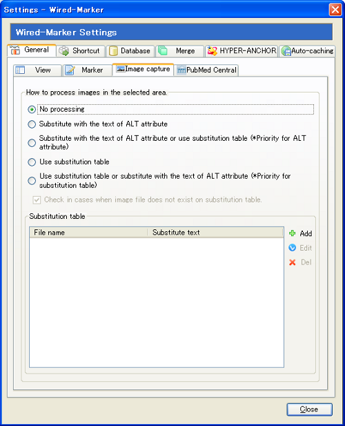
Task: Sort by File name column header
Action: pyautogui.click(x=88, y=233)
